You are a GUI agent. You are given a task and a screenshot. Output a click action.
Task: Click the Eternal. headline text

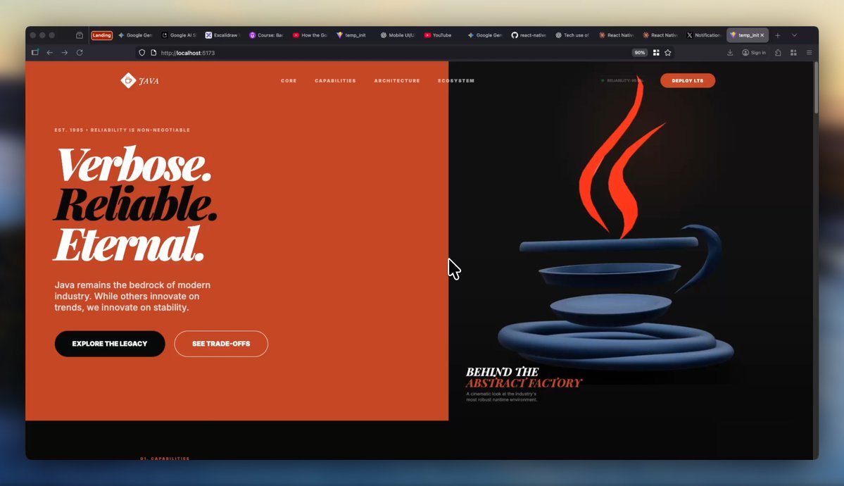pyautogui.click(x=130, y=244)
